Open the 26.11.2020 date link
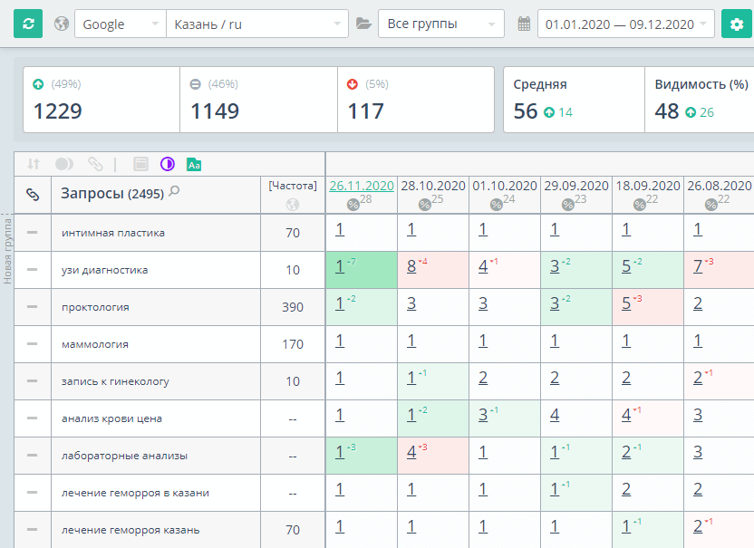Viewport: 754px width, 548px height. click(x=362, y=186)
